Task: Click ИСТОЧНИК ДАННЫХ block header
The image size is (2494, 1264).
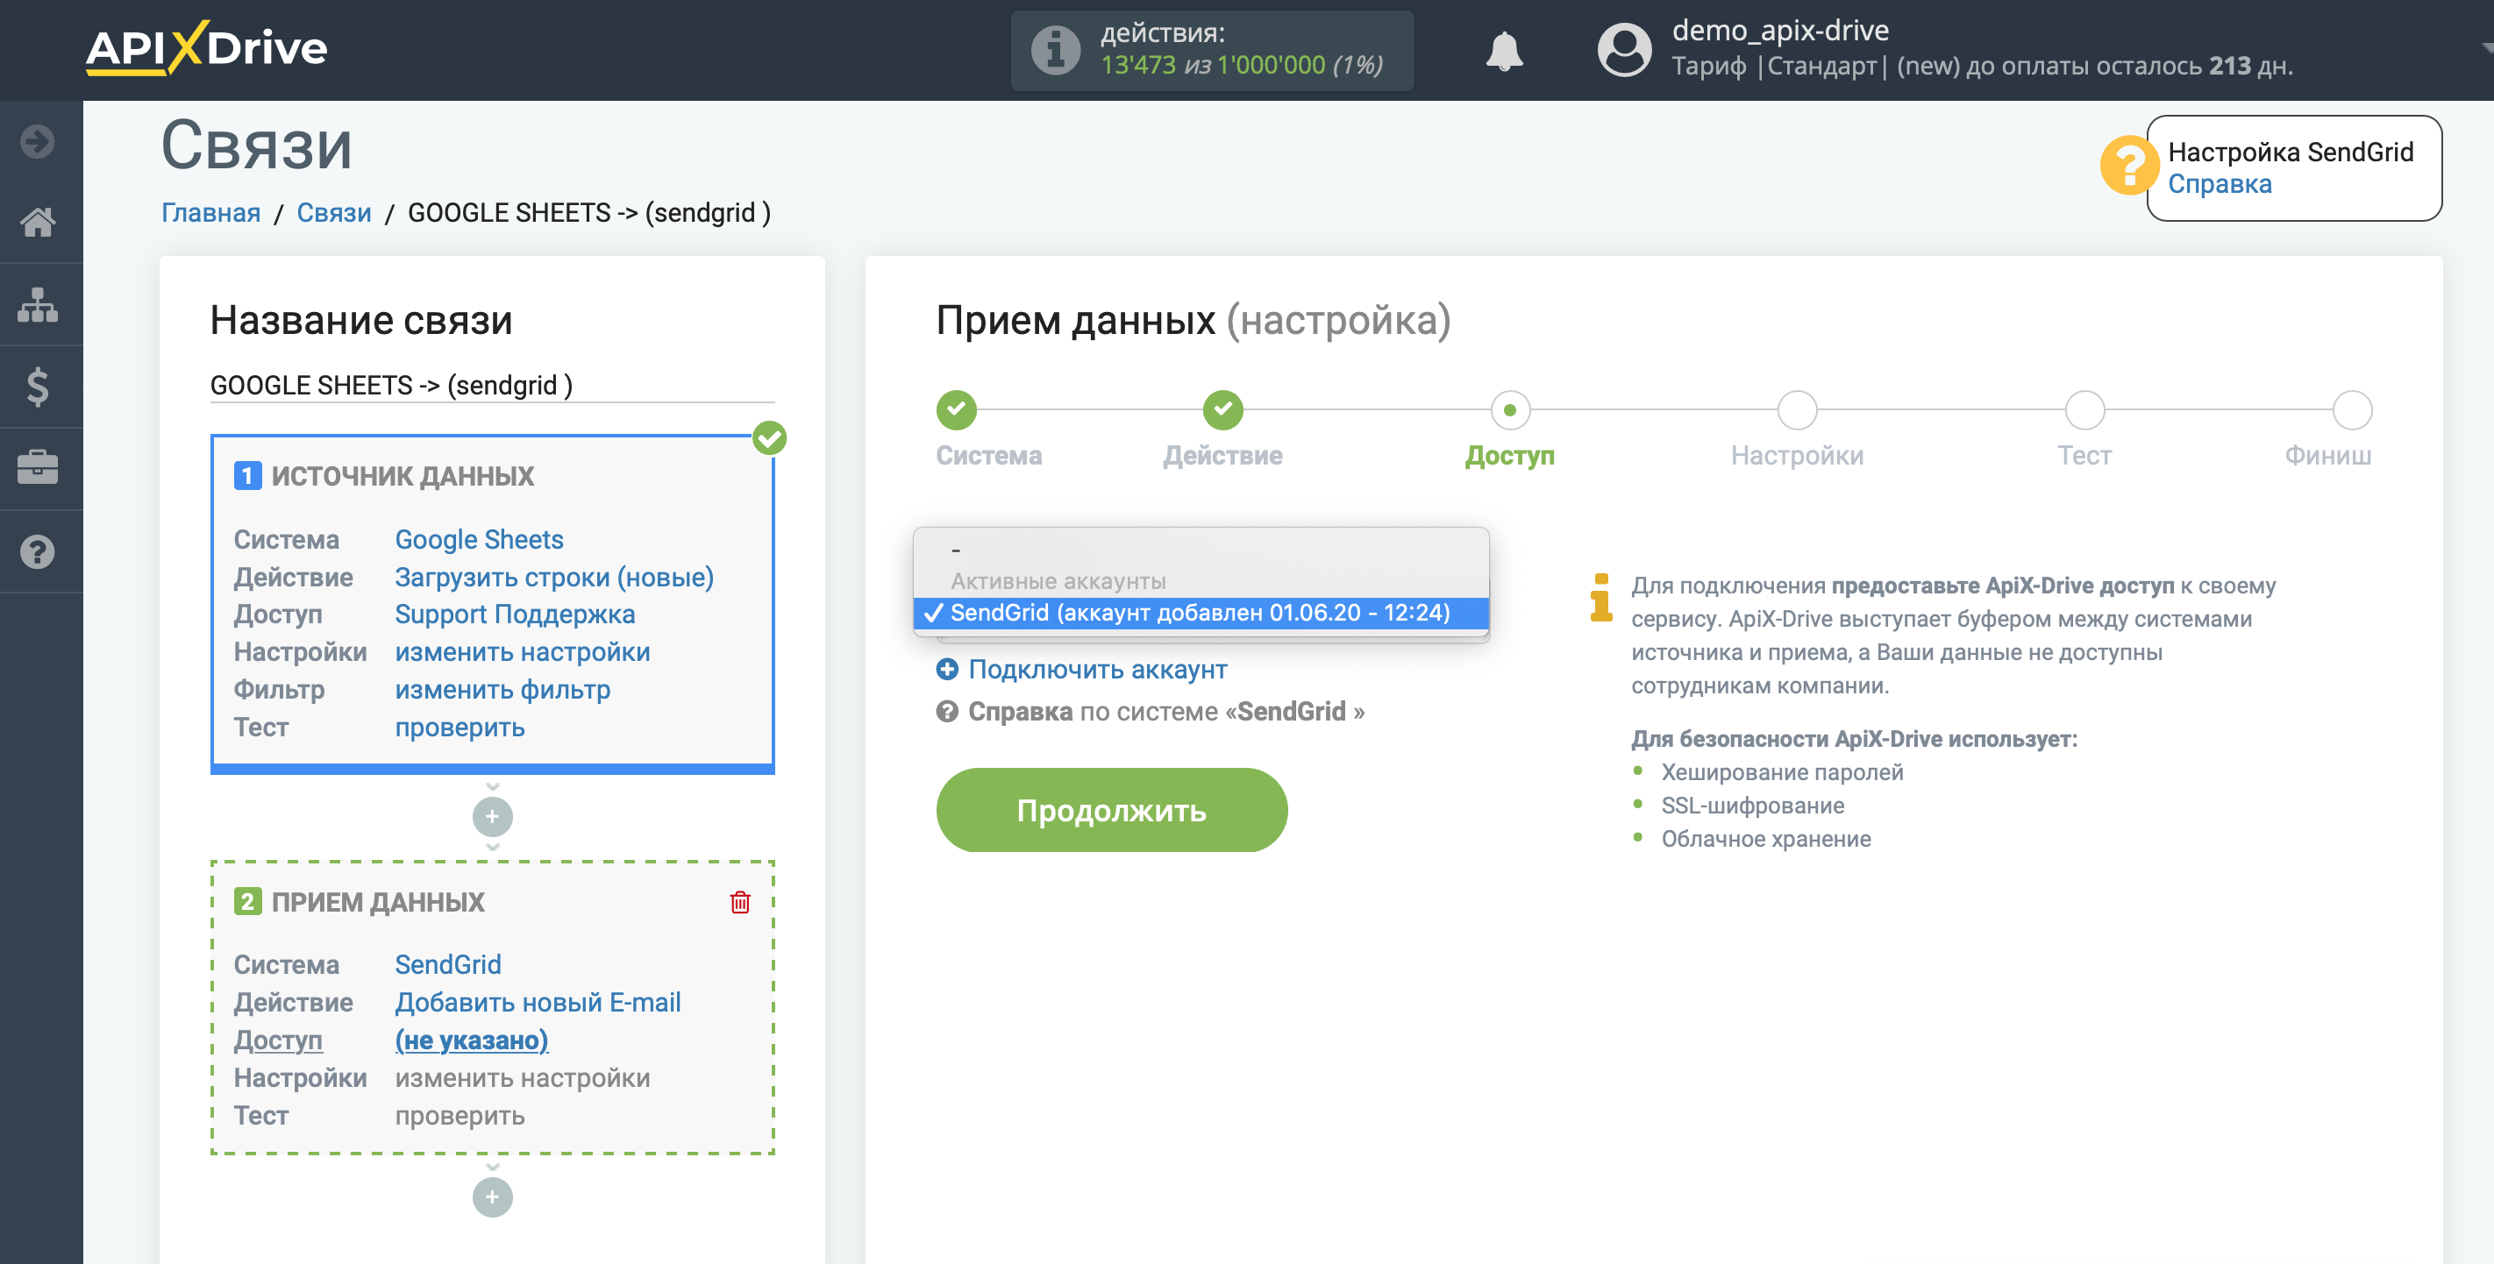Action: pos(403,476)
